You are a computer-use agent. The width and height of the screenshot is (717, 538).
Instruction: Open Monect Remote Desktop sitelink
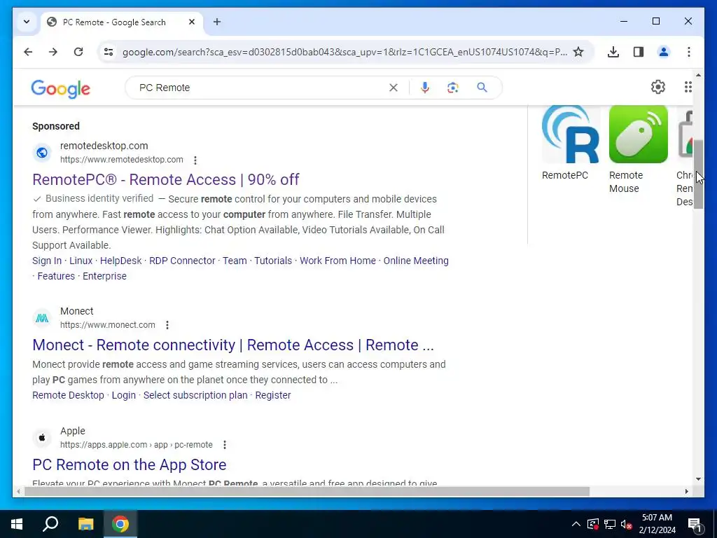(68, 395)
